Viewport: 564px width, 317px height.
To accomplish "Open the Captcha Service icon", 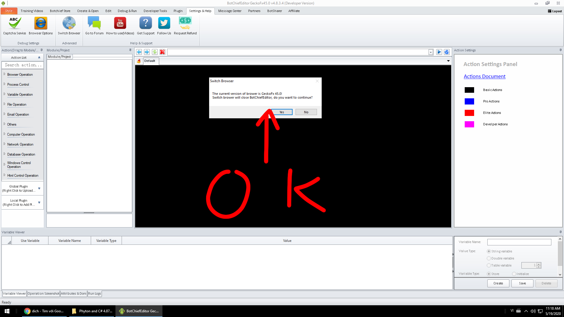I will (x=14, y=23).
